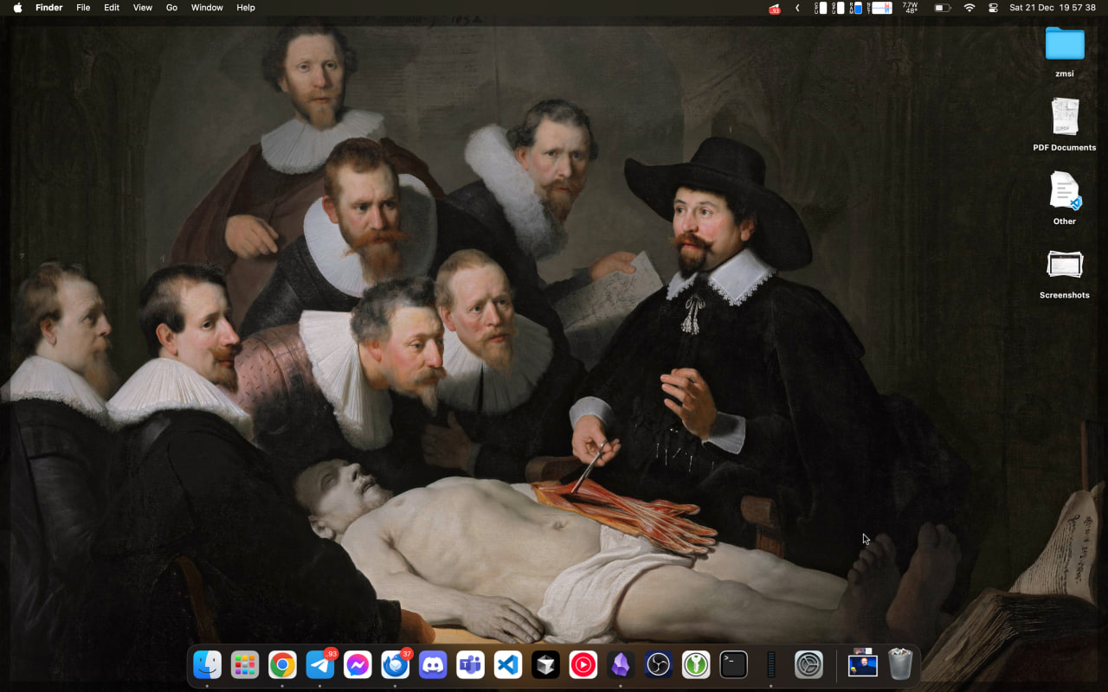Click the CPU usage monitor in the menu bar

pos(819,8)
